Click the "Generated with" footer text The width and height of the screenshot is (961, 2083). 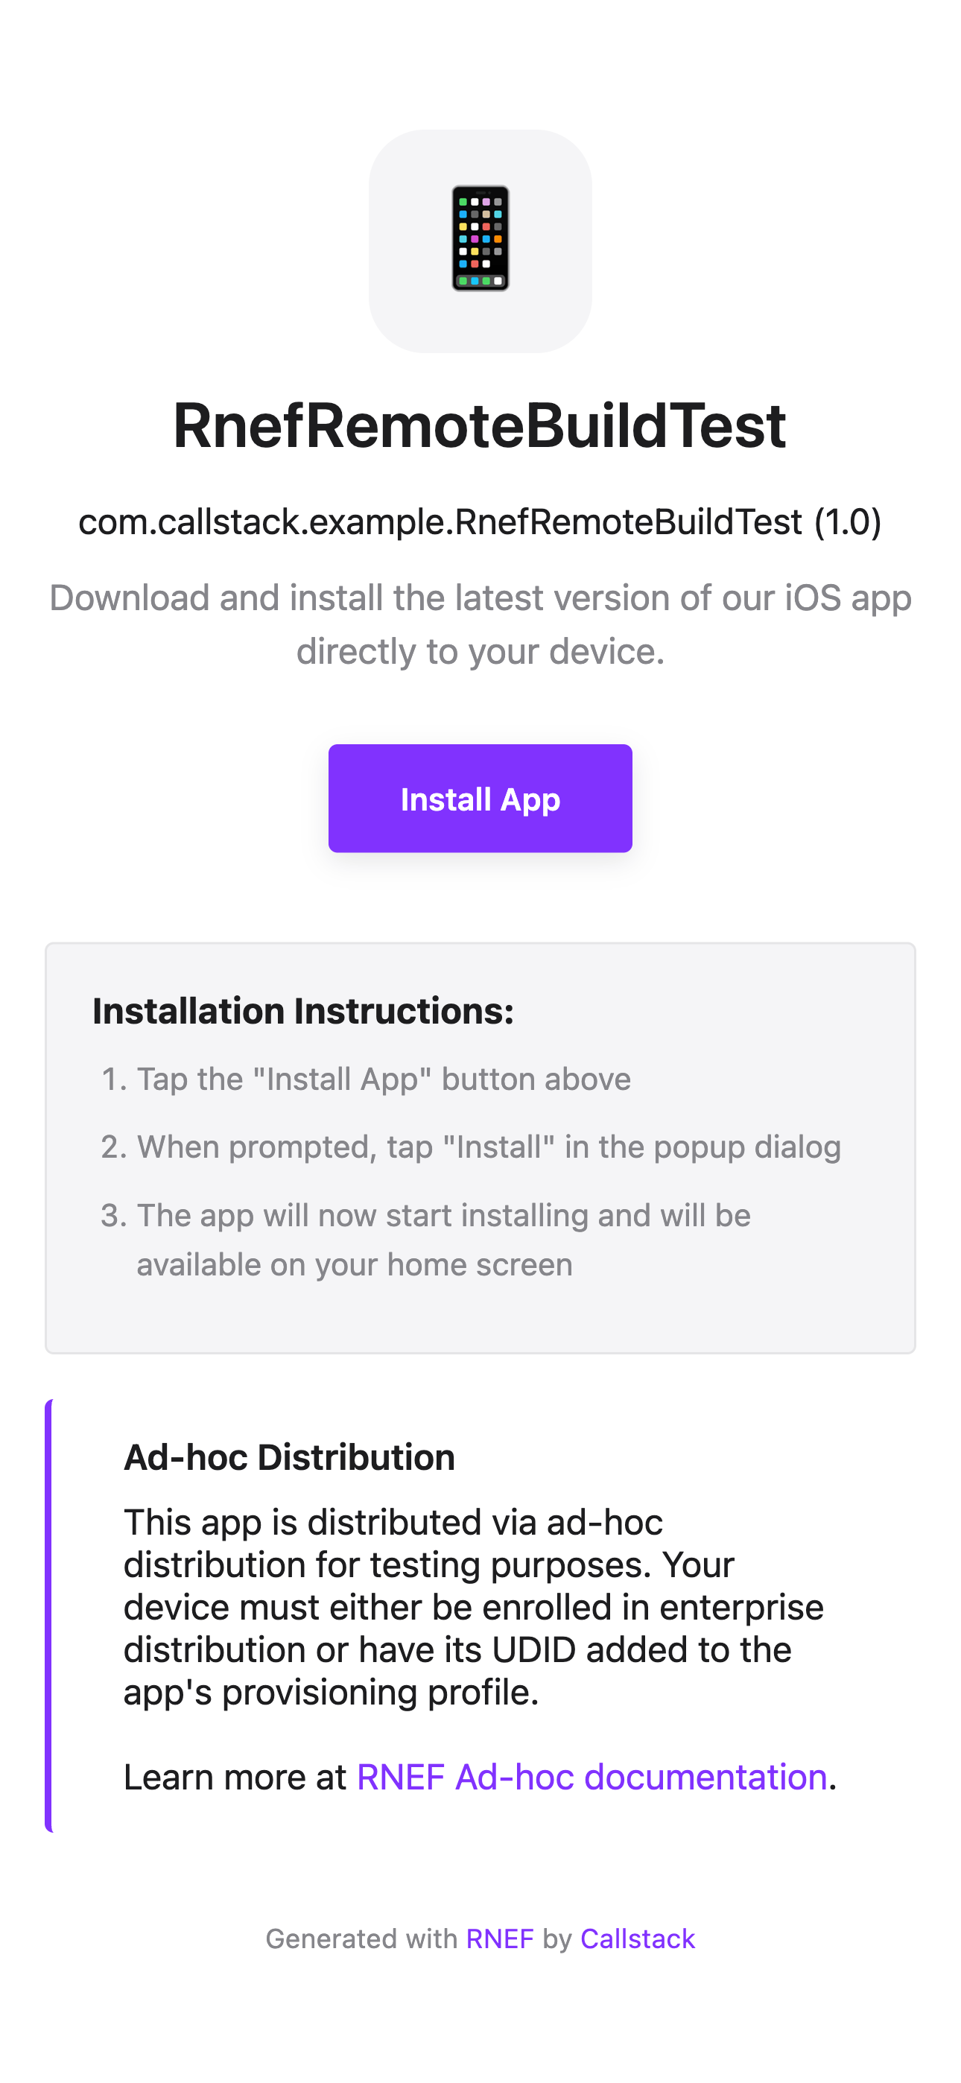click(x=361, y=1939)
